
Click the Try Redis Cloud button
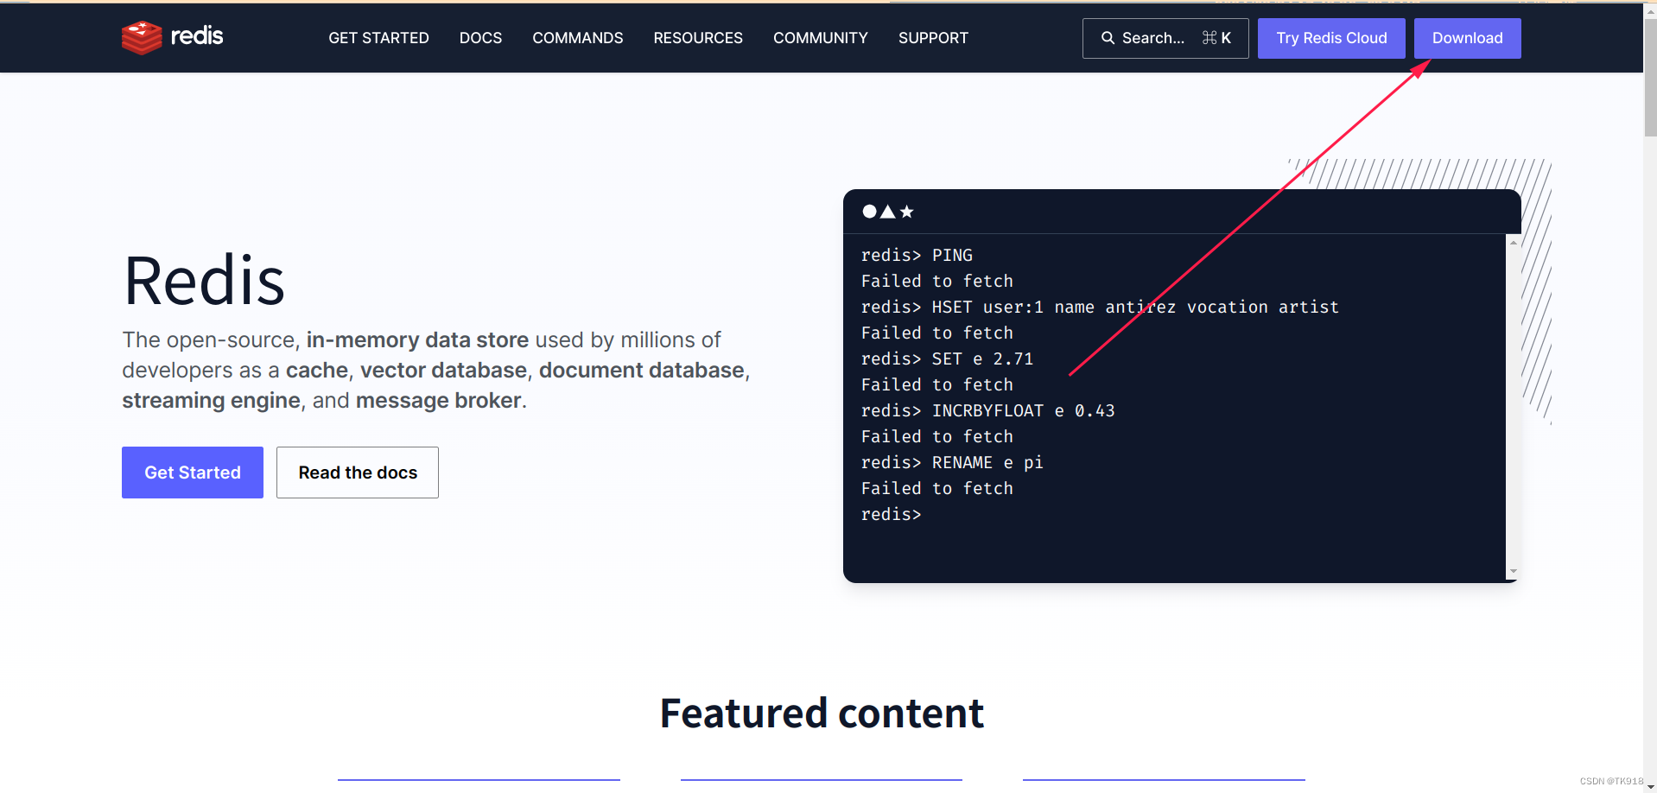(x=1331, y=38)
